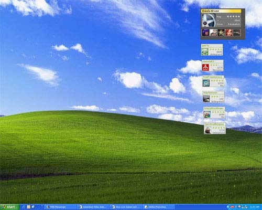Click first quick launch icon beside Start button

pos(24,207)
